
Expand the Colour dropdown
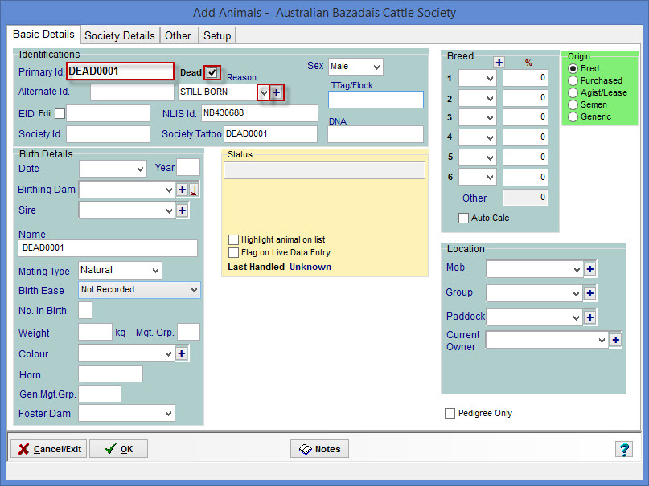point(168,353)
